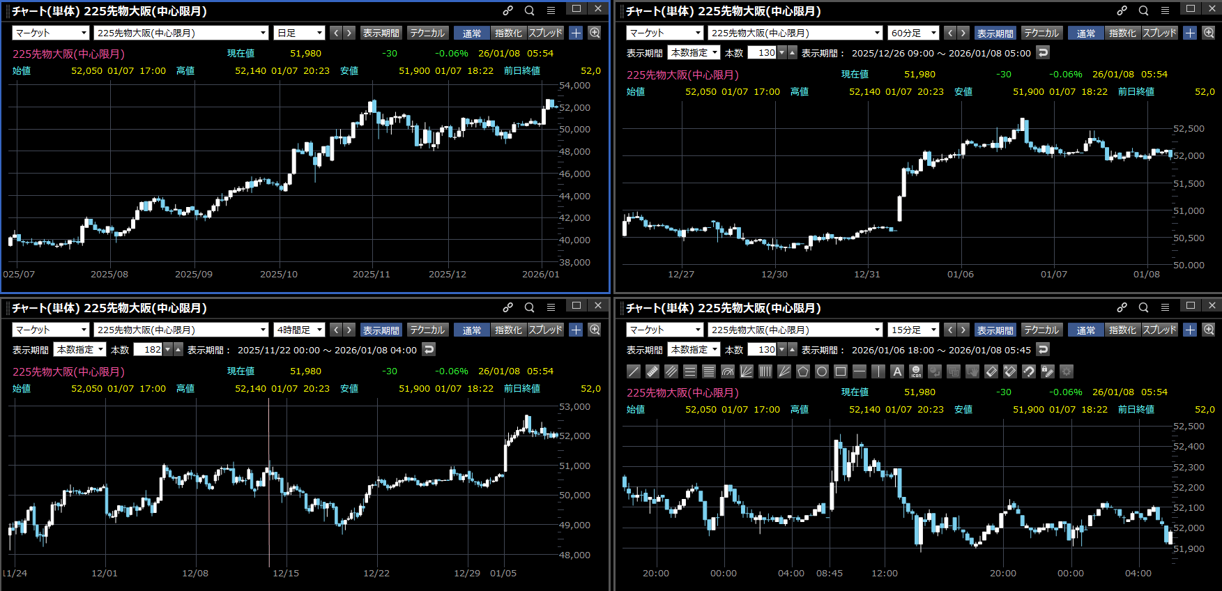Activate the text annotation 'A' tool
The image size is (1222, 591).
[x=897, y=371]
